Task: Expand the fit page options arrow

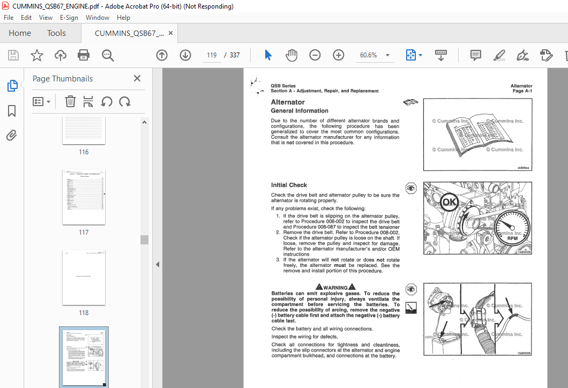Action: tap(420, 55)
